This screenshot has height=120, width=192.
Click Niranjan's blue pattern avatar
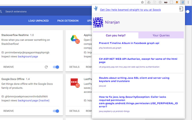[98, 22]
